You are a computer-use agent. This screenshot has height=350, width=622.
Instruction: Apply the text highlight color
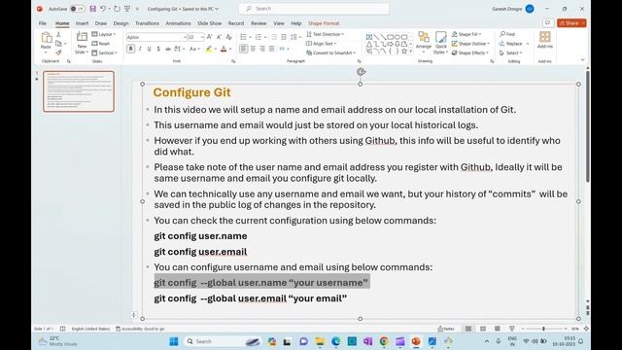pos(209,49)
